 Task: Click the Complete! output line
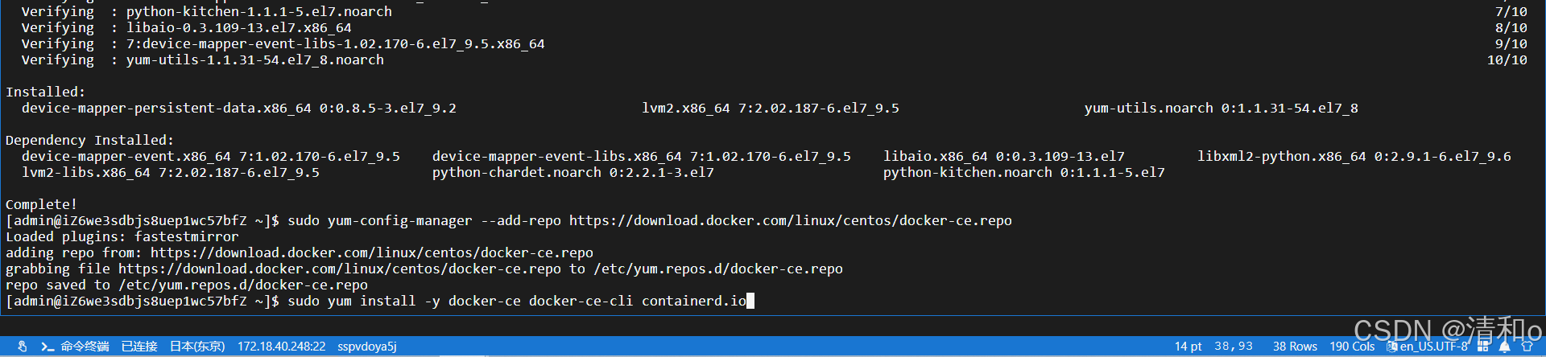click(42, 204)
